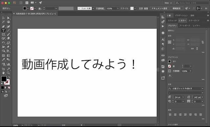
Task: Pick the Hand tool
Action: click(x=3, y=73)
